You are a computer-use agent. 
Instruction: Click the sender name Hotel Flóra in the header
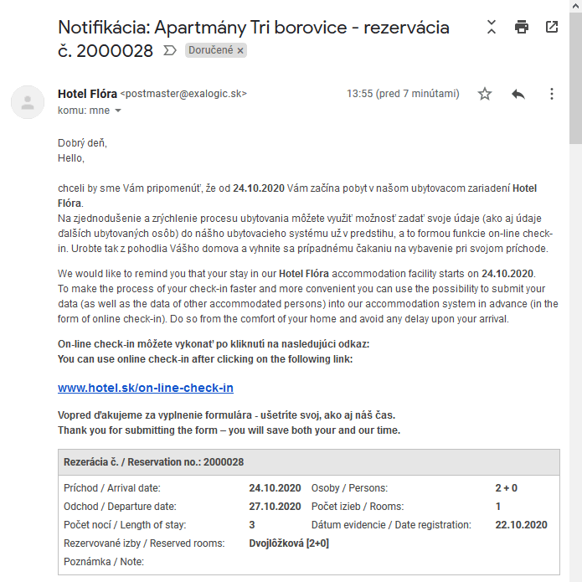[x=87, y=94]
